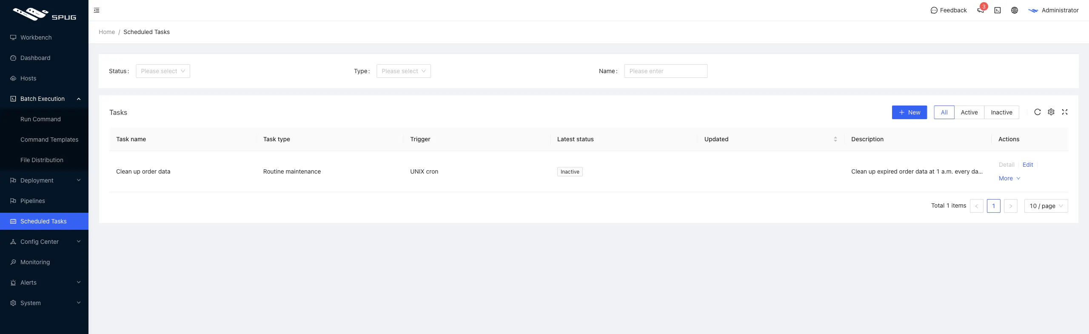Click Detail for Clean up order data
The image size is (1089, 334).
pyautogui.click(x=1006, y=165)
